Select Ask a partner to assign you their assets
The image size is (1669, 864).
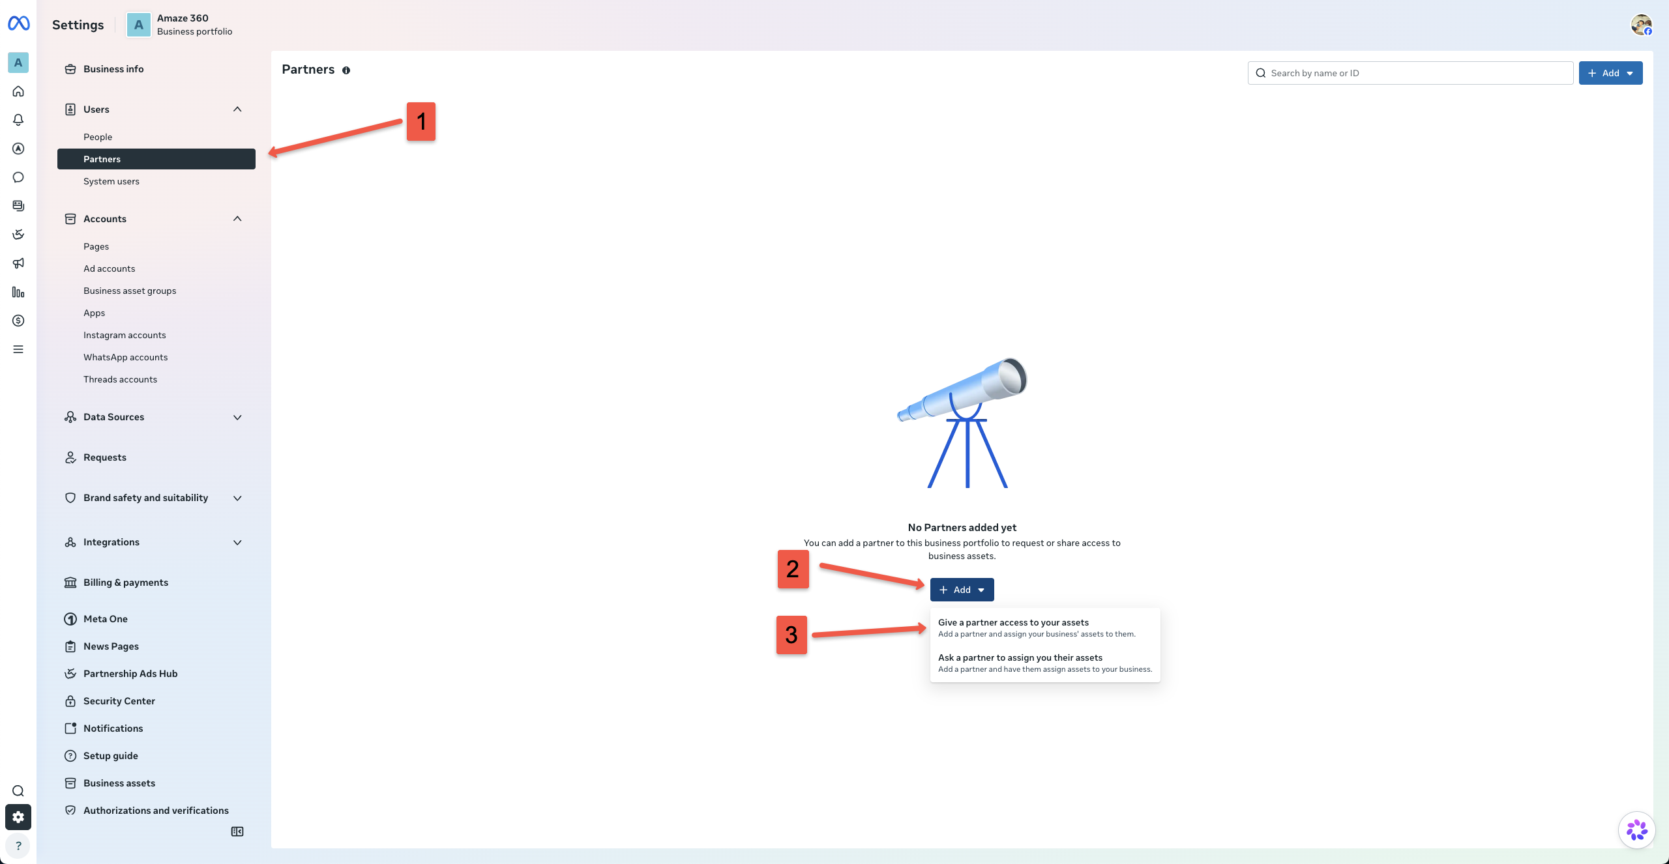tap(1045, 663)
